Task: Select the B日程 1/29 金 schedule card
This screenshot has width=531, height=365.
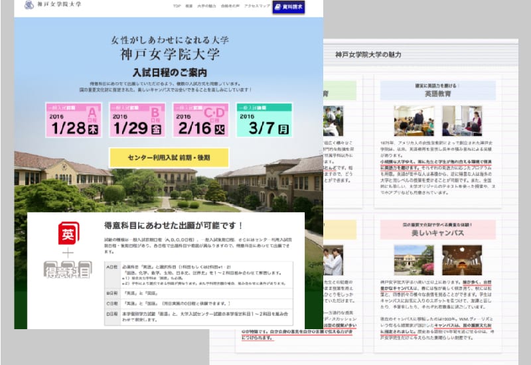Action: click(x=137, y=120)
